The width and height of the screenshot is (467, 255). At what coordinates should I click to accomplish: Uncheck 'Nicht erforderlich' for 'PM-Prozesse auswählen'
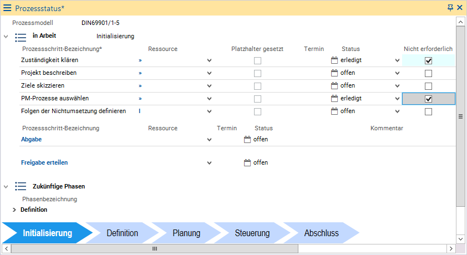coord(428,99)
